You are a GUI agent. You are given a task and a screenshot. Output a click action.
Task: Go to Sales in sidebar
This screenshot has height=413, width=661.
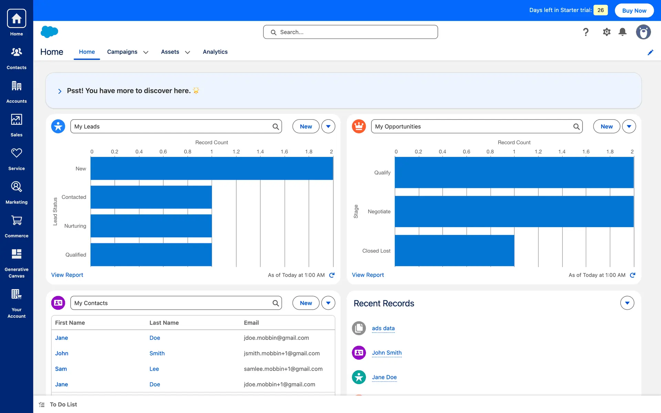(x=17, y=125)
